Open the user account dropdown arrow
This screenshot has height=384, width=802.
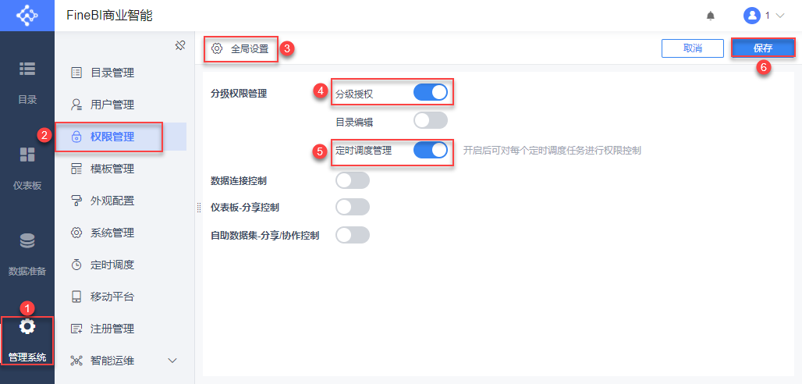[779, 16]
